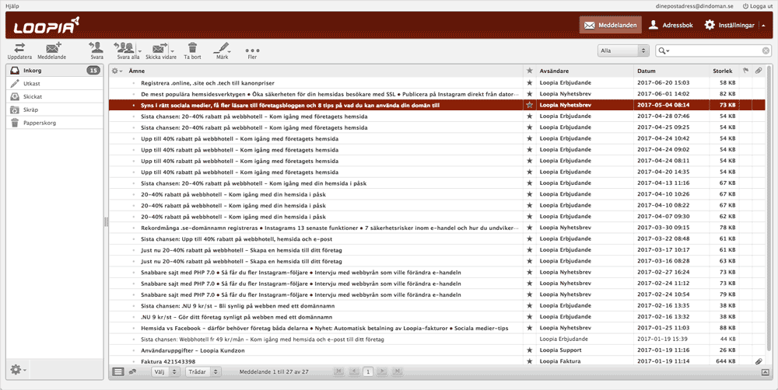Open the Meddelanden tab
This screenshot has width=778, height=390.
point(610,26)
